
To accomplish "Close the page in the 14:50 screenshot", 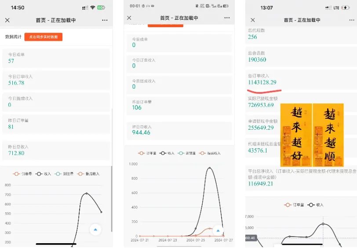I will tap(7, 20).
